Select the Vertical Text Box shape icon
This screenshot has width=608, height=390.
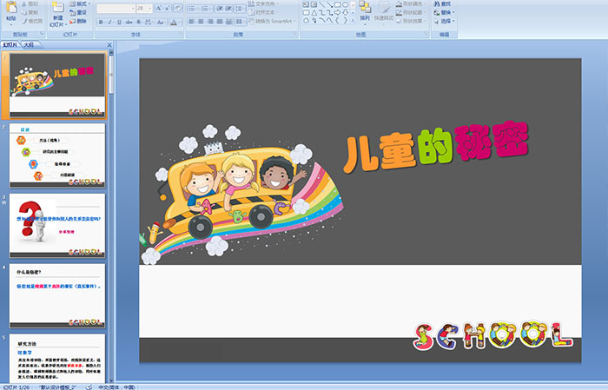tap(314, 4)
